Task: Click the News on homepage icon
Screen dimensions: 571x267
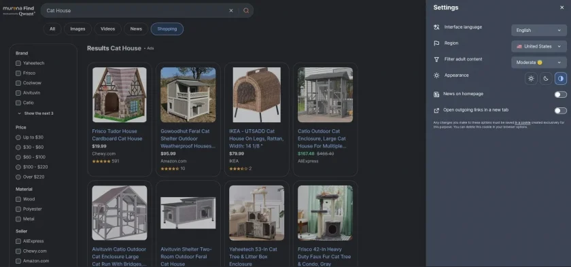Action: [436, 94]
